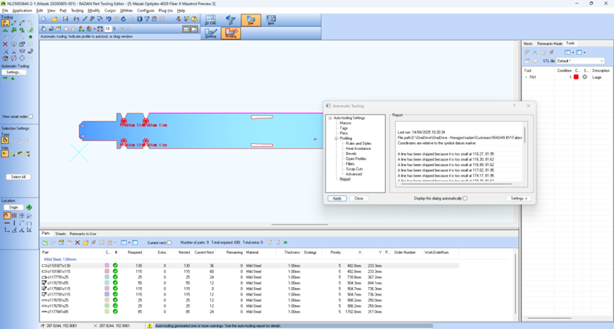Viewport: 614px width, 329px height.
Task: Open the Settings dropdown in Automatic Tooling dialog
Action: point(519,198)
